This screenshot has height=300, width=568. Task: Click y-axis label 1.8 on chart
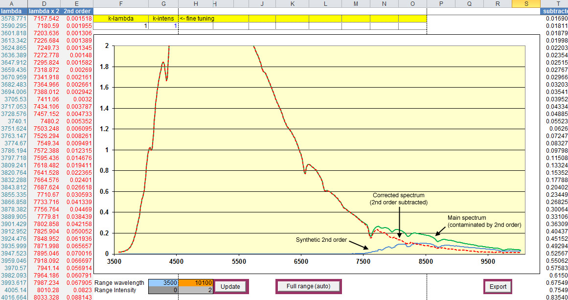point(104,67)
